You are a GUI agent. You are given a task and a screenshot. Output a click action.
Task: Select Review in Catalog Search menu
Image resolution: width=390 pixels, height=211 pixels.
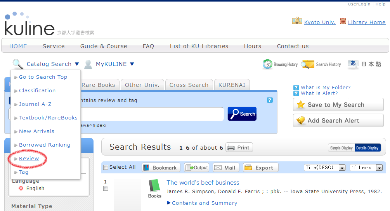pos(29,158)
